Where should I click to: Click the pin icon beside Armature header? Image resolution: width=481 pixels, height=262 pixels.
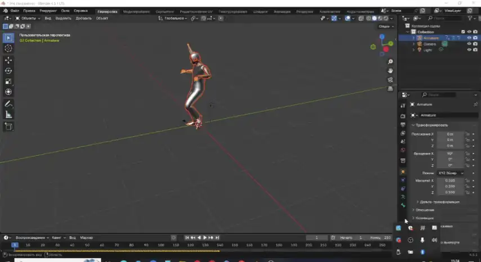(x=475, y=105)
